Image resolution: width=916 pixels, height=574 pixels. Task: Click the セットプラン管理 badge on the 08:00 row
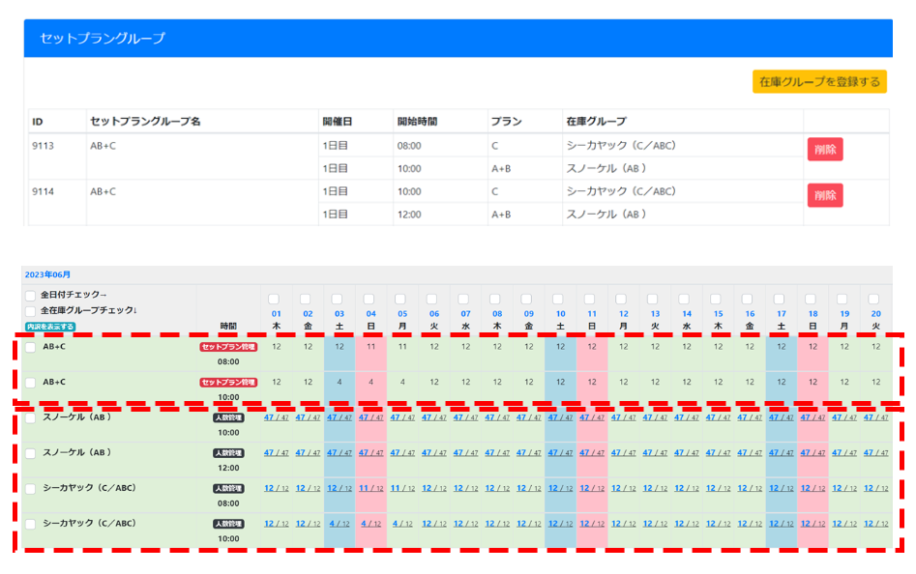tap(228, 347)
